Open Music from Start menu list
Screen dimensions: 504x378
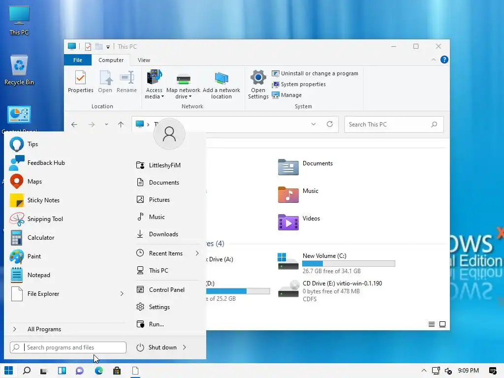click(167, 217)
